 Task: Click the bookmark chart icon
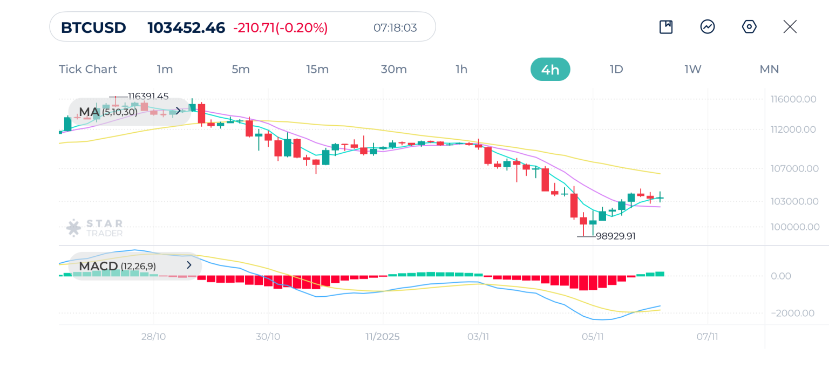point(666,27)
